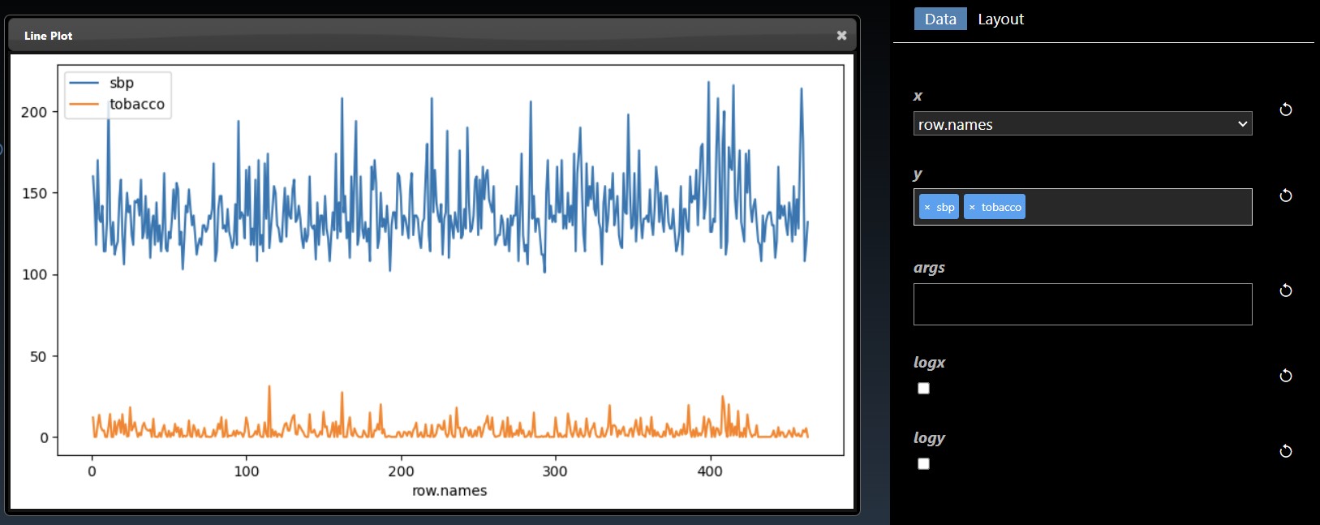The width and height of the screenshot is (1320, 525).
Task: Switch to the Data tab
Action: click(939, 19)
